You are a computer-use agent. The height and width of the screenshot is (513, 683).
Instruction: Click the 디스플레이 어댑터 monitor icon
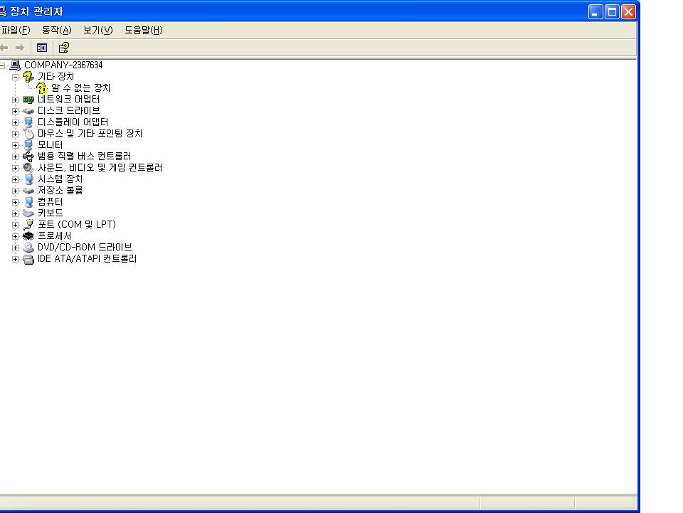tap(28, 122)
